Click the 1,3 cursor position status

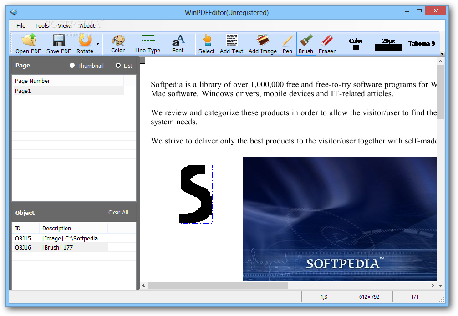(324, 297)
